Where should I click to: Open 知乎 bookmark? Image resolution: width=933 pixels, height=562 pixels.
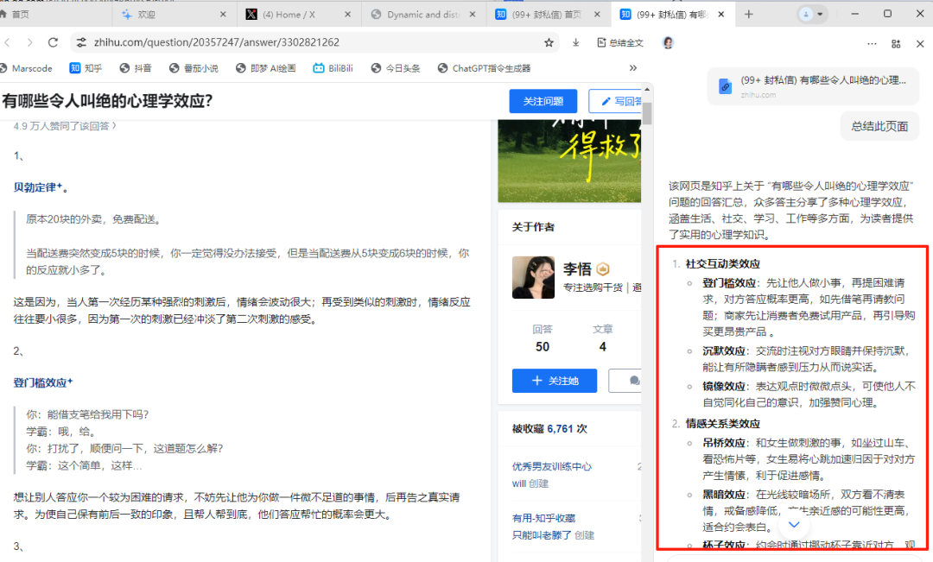[x=86, y=68]
